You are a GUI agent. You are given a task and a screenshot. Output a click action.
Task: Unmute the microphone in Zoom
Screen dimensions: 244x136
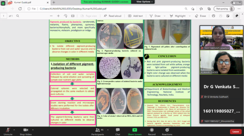[x=8, y=132]
